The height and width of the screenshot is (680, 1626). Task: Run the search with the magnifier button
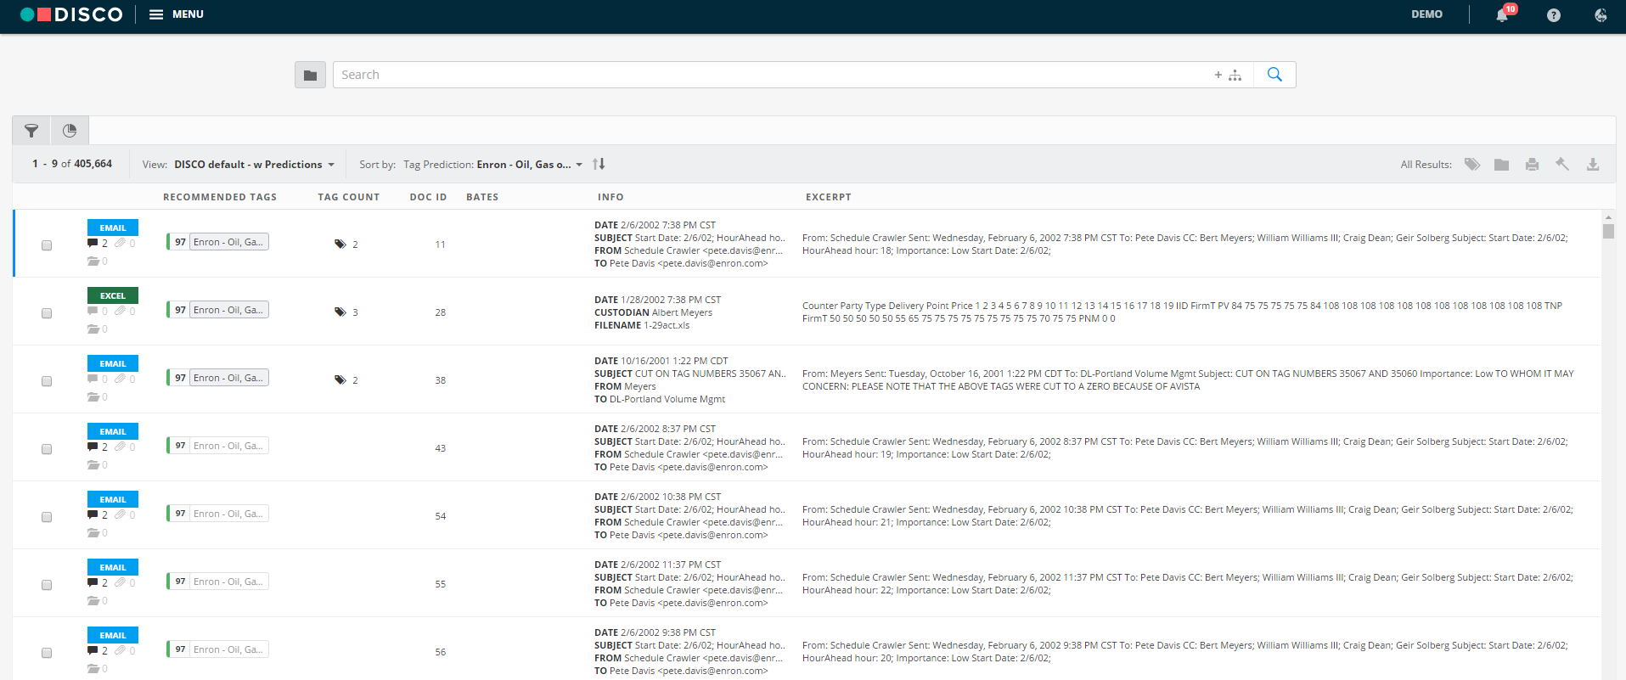pyautogui.click(x=1274, y=75)
